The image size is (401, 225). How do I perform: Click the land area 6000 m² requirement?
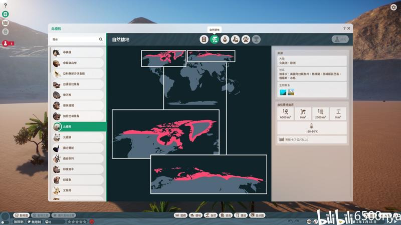point(285,114)
